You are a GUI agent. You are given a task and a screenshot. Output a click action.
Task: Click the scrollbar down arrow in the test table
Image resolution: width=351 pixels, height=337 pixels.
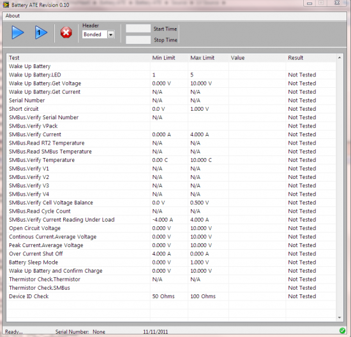[340, 317]
